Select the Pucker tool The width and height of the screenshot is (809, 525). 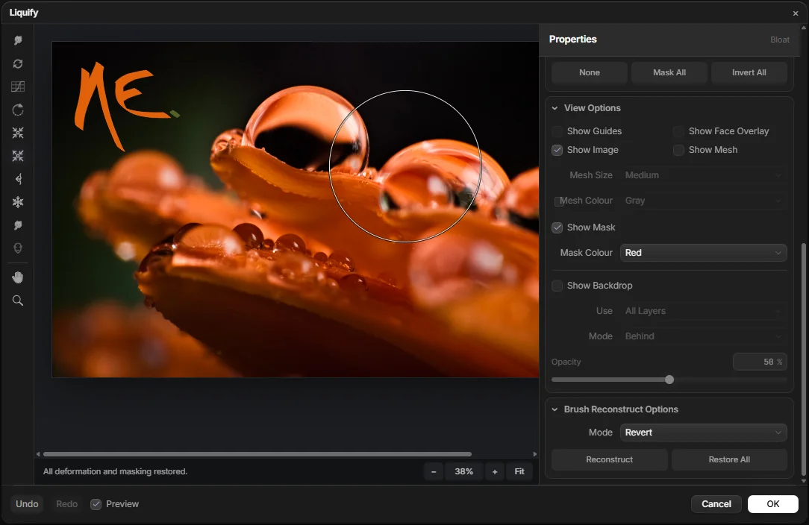pyautogui.click(x=18, y=133)
